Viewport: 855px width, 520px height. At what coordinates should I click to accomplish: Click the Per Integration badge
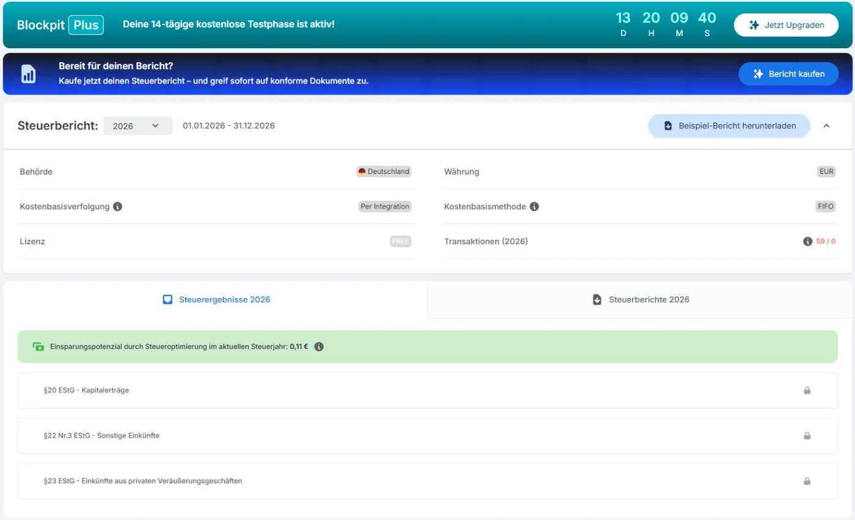[x=385, y=206]
